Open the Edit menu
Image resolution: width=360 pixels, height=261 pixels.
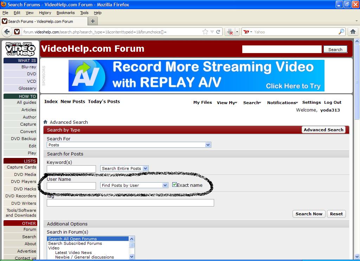[17, 13]
